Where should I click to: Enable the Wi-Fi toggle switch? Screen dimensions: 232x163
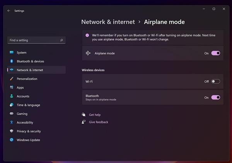215,81
